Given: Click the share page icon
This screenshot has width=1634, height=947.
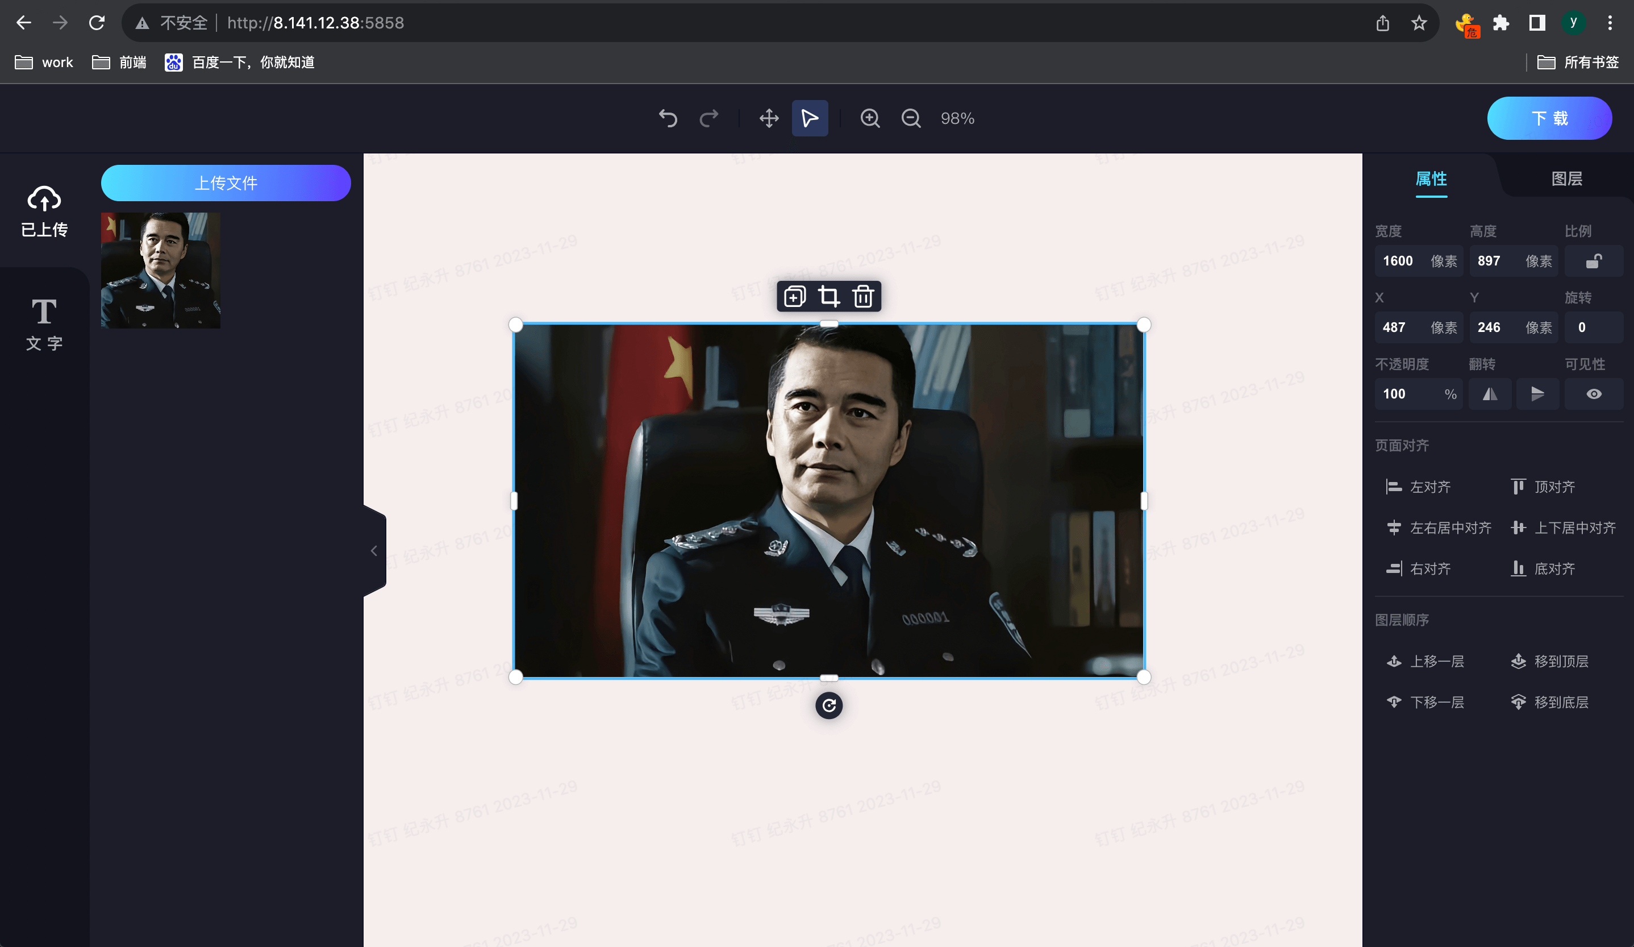Looking at the screenshot, I should click(1382, 23).
